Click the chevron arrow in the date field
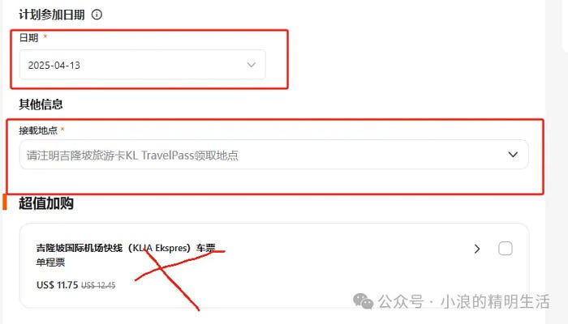 coord(252,65)
